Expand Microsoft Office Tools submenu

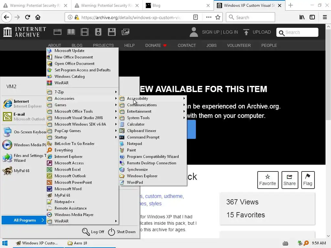point(82,111)
